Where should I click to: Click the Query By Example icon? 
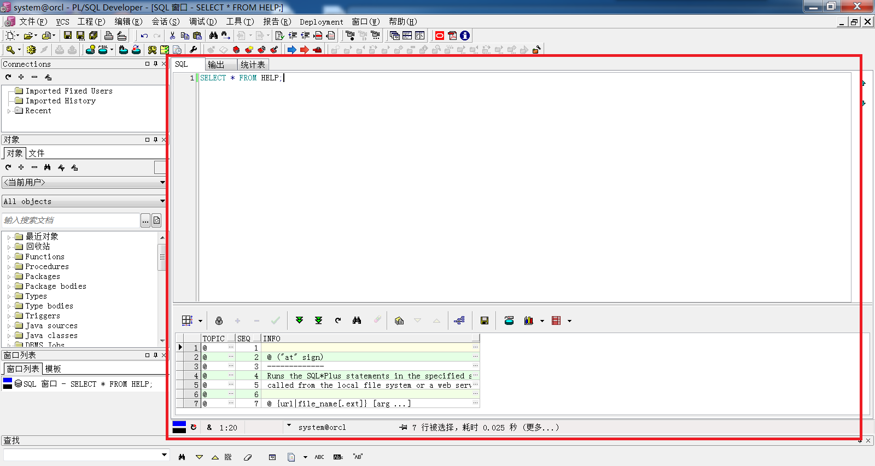pos(399,321)
